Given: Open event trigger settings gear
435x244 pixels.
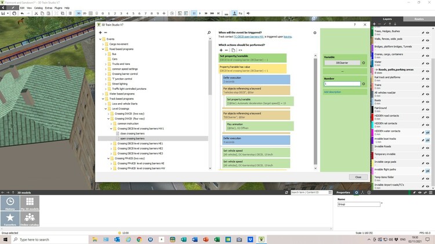Looking at the screenshot, I should click(315, 33).
